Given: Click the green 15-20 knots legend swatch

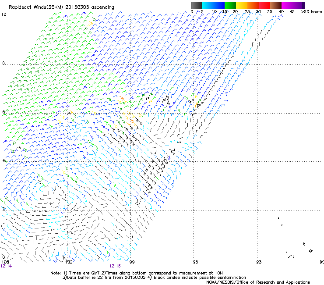Looking at the screenshot, I should click(230, 5).
